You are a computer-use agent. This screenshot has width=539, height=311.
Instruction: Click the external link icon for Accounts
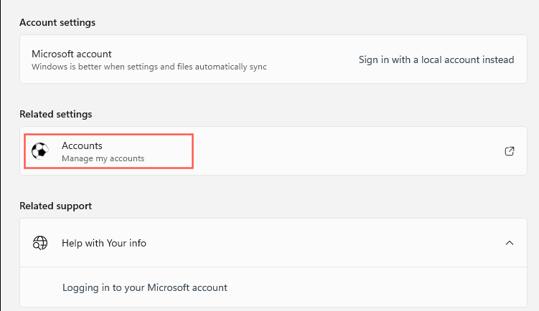pos(510,151)
